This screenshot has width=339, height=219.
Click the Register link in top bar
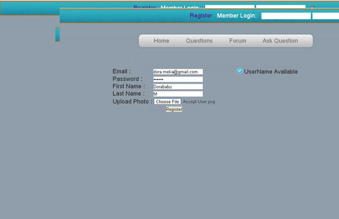click(200, 16)
